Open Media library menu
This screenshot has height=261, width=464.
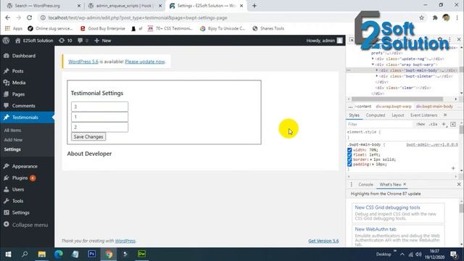click(x=19, y=83)
